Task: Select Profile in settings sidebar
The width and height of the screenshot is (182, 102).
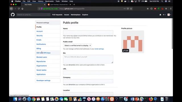Action: click(x=48, y=27)
